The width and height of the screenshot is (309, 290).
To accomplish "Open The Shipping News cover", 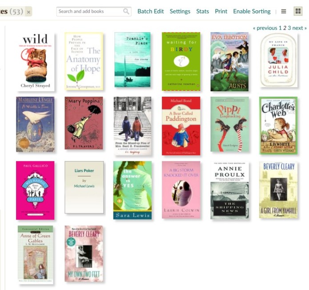I will click(x=229, y=190).
